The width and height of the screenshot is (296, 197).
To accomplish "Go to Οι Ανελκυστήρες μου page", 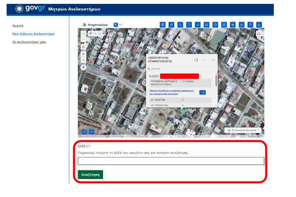I will (29, 42).
